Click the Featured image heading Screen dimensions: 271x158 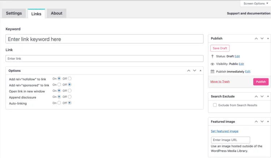point(223,122)
